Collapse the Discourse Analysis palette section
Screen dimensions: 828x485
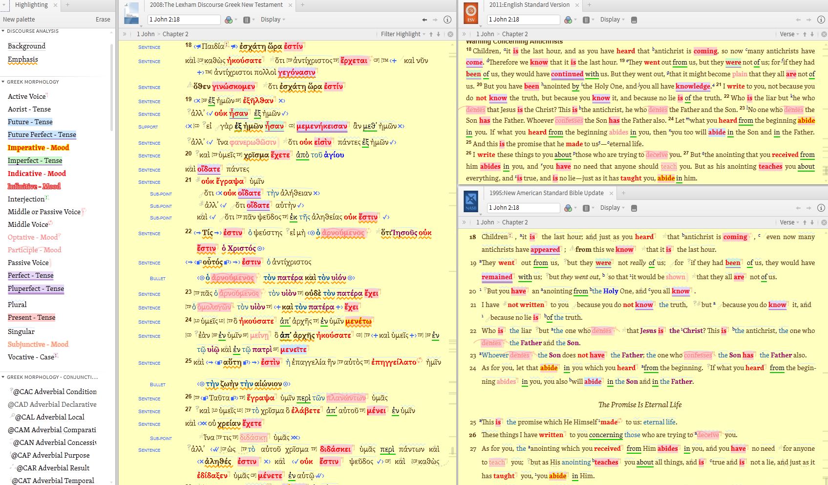tap(3, 31)
